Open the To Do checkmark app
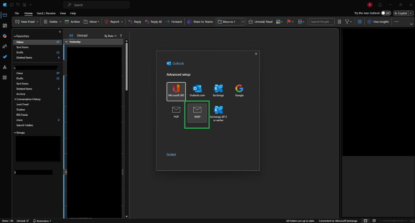The height and width of the screenshot is (223, 415). [5, 57]
